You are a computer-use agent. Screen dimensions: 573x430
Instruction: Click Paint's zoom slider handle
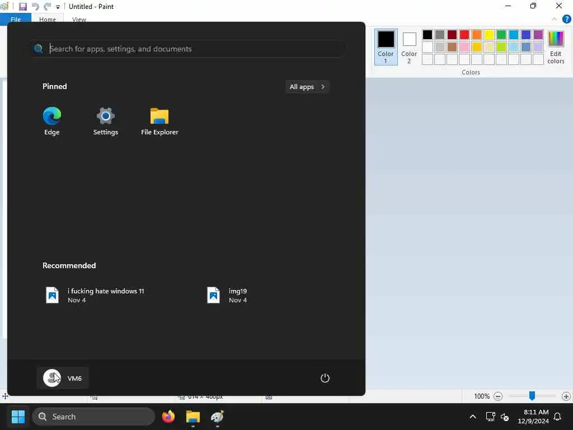[532, 396]
